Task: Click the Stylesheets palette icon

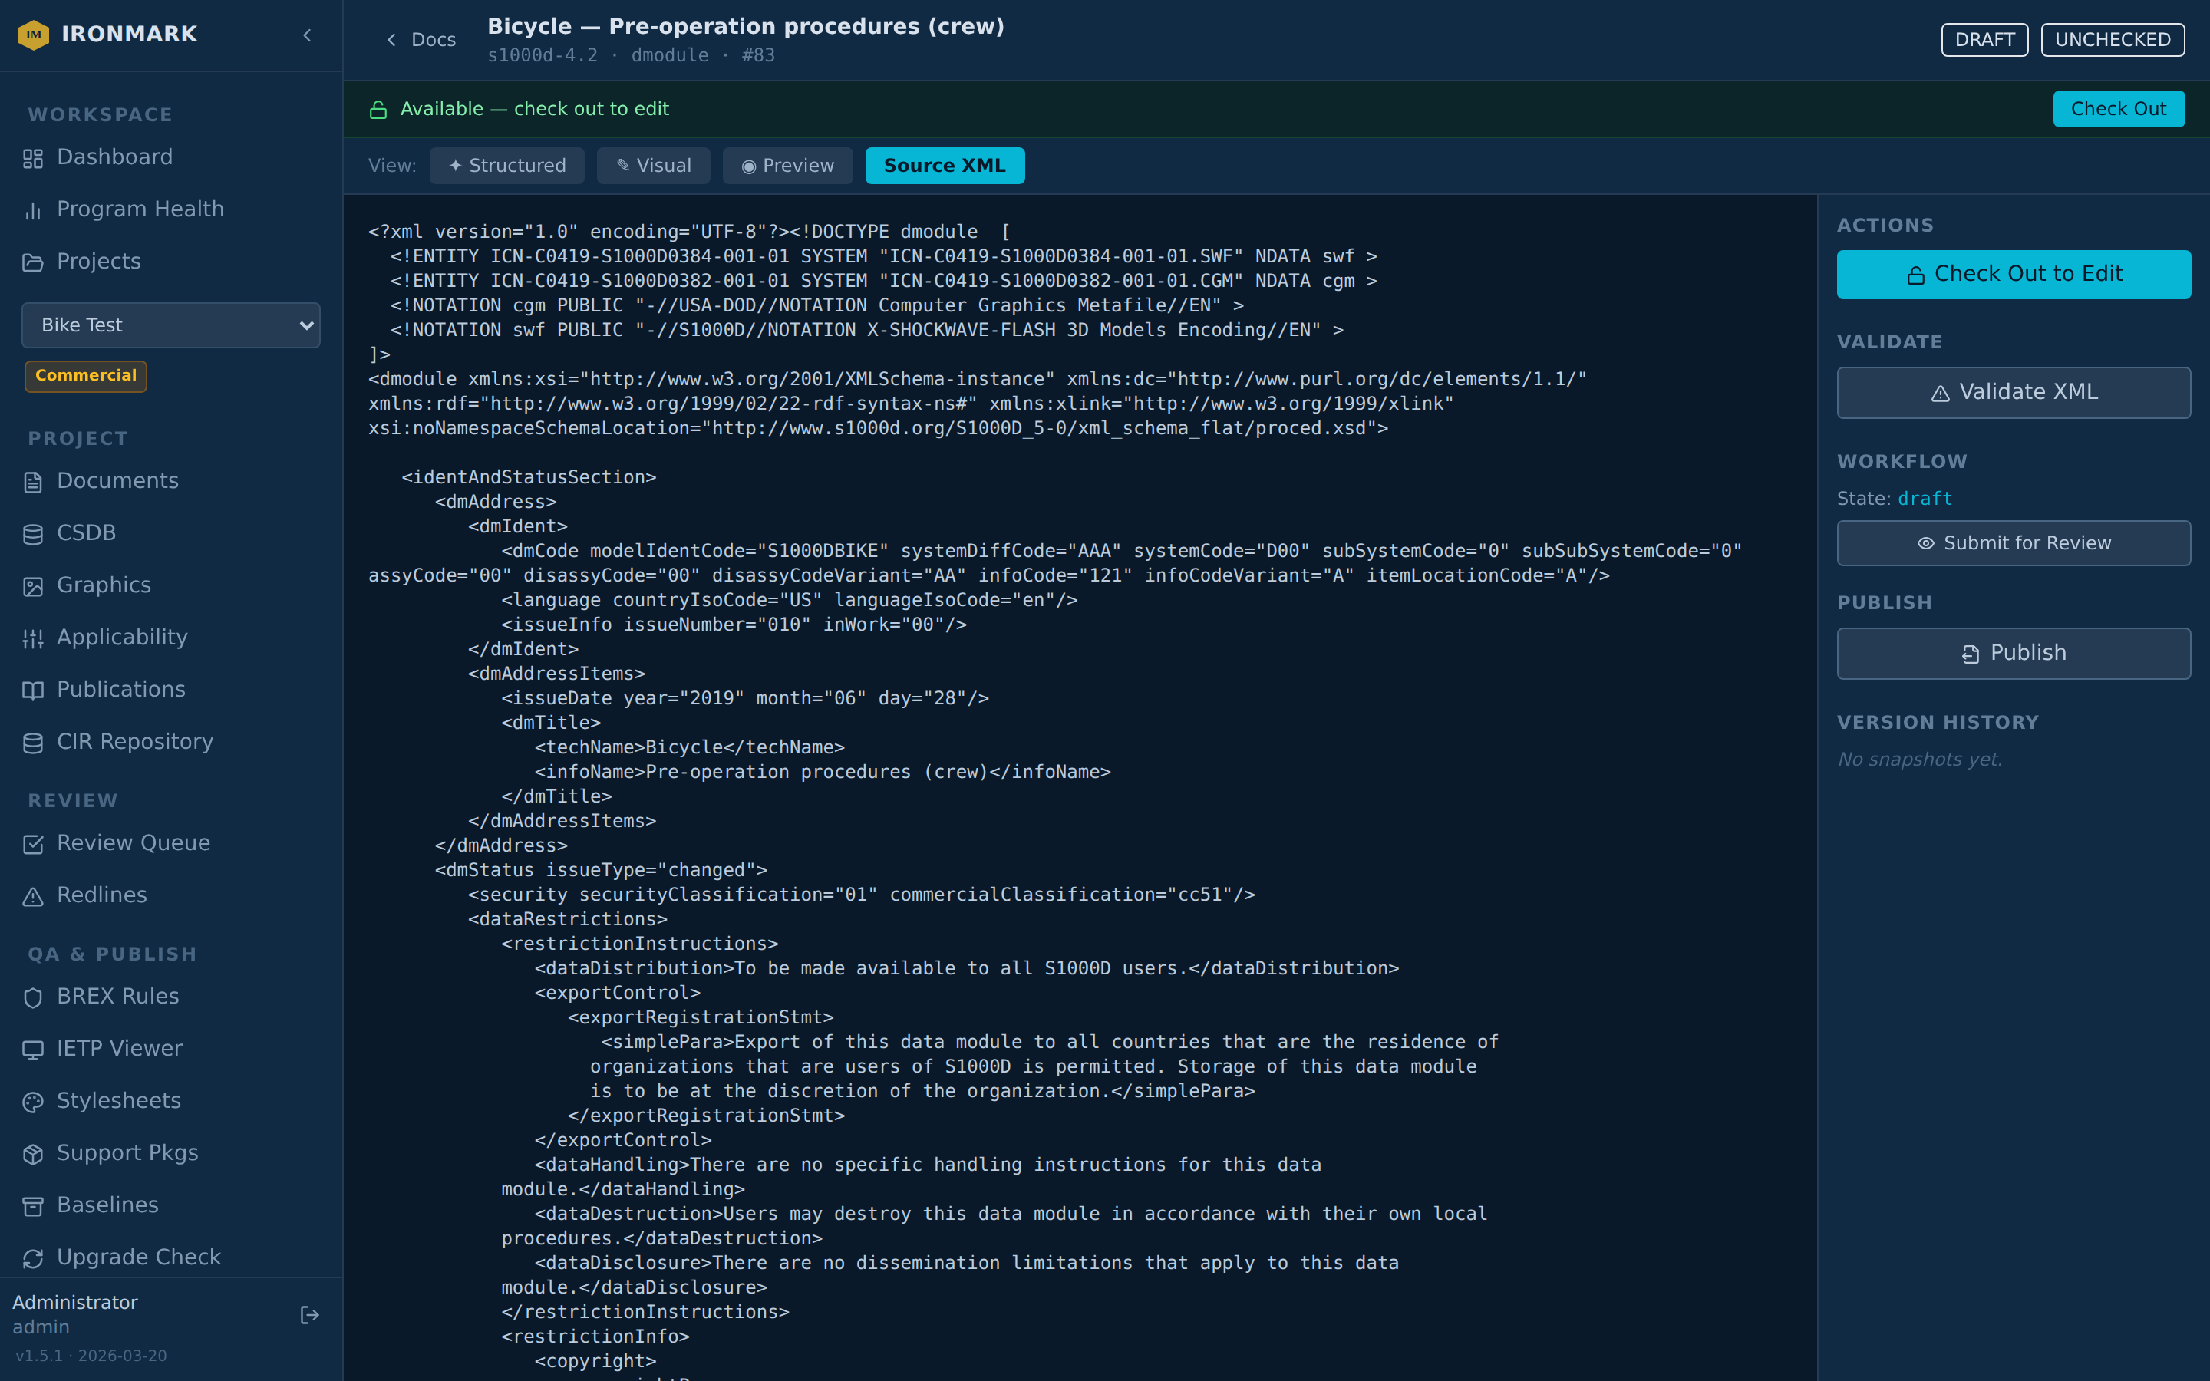Action: point(33,1102)
